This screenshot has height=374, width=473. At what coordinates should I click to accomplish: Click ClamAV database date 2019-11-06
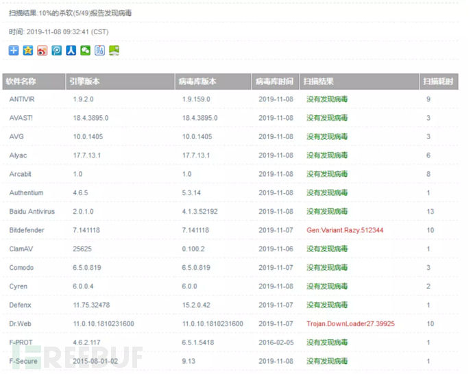[x=276, y=249]
